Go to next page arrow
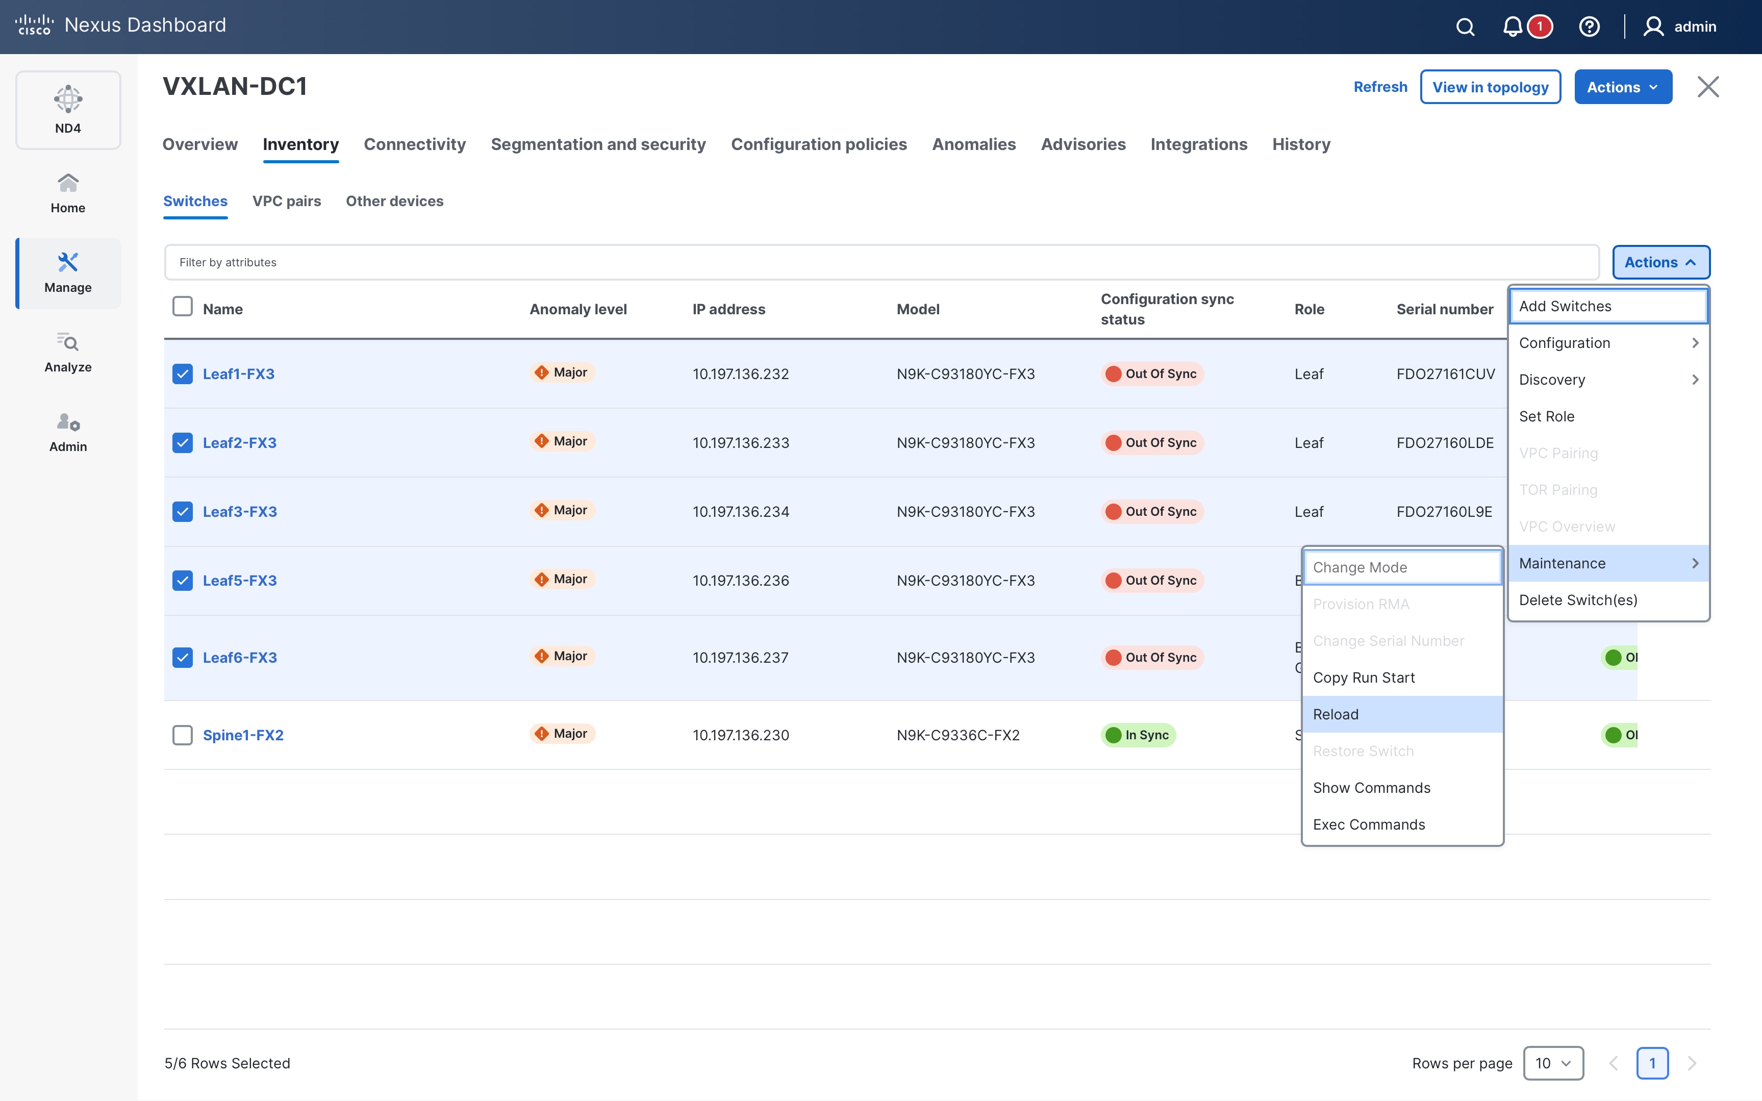The image size is (1762, 1101). click(x=1692, y=1063)
